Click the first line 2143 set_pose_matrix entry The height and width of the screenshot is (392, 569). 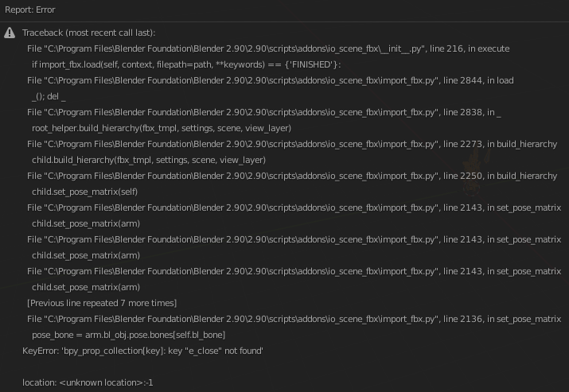(294, 208)
